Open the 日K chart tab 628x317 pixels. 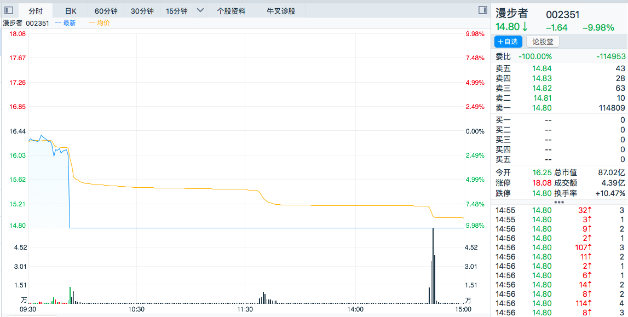tap(71, 11)
